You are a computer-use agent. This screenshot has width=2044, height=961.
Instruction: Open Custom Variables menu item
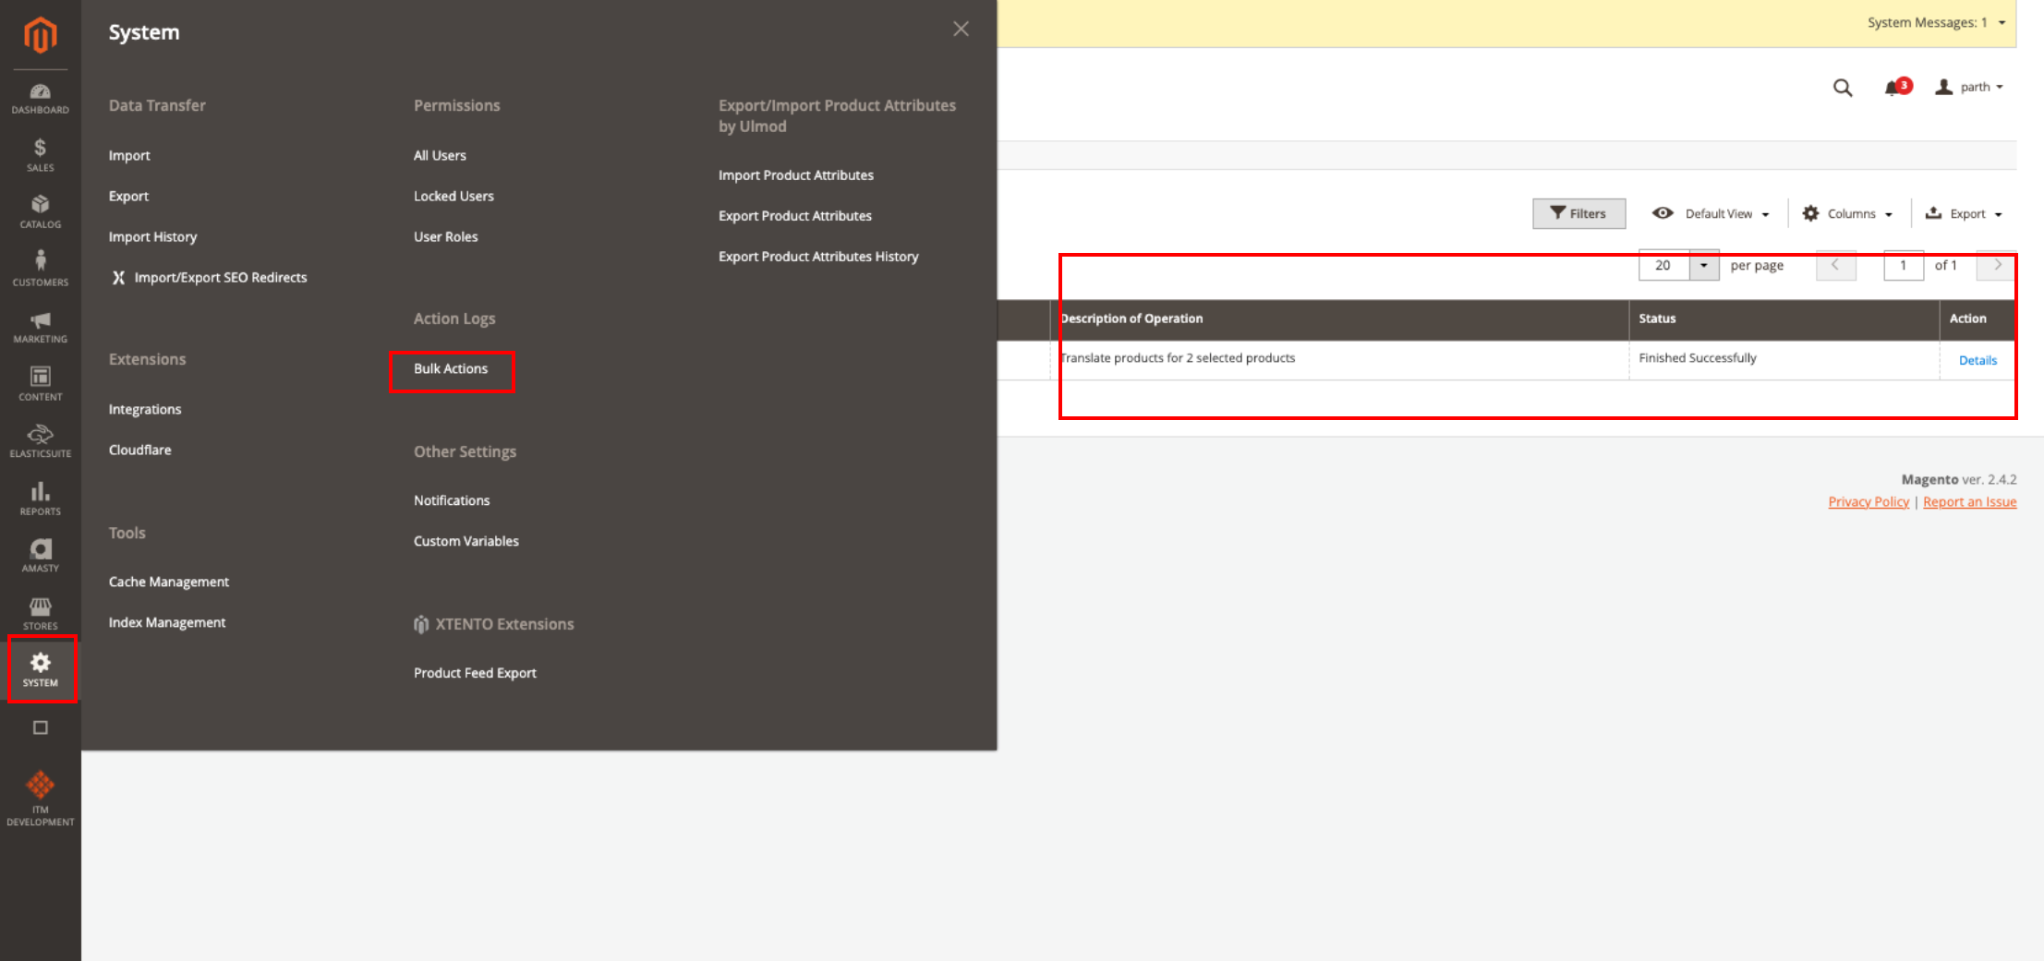(x=466, y=542)
